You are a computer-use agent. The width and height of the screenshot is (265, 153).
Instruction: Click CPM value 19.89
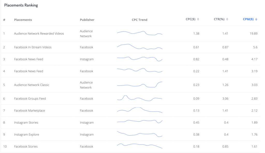pyautogui.click(x=254, y=33)
